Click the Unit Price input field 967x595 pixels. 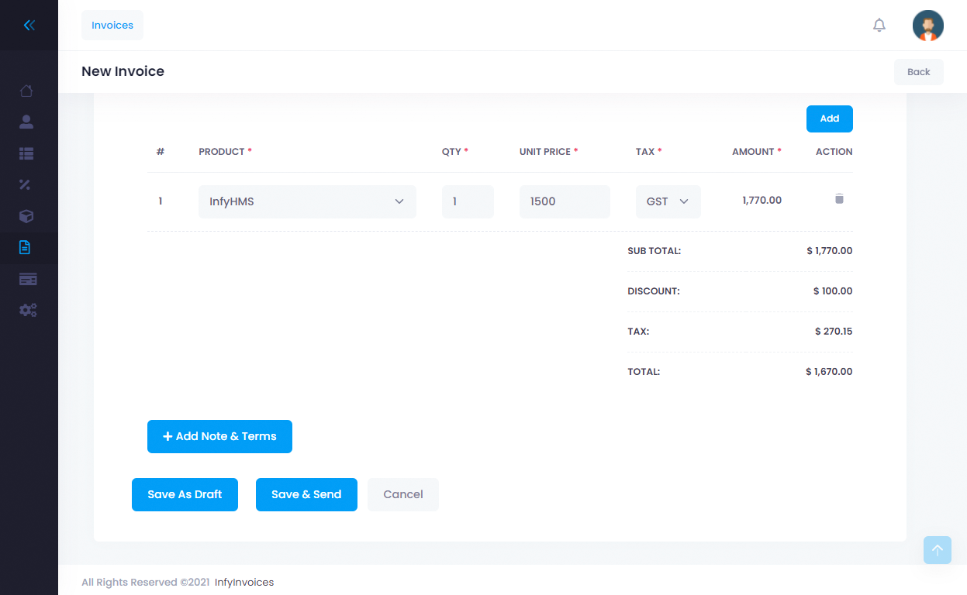565,201
